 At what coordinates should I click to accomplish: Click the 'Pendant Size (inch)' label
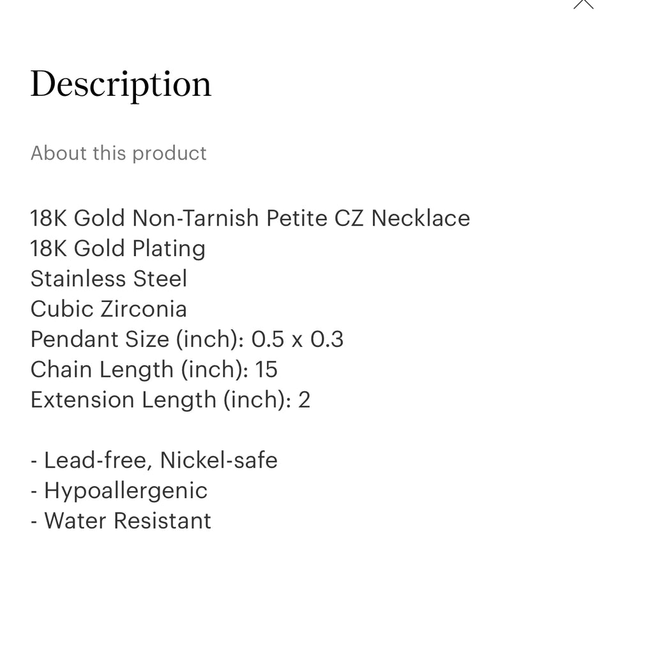tap(137, 339)
